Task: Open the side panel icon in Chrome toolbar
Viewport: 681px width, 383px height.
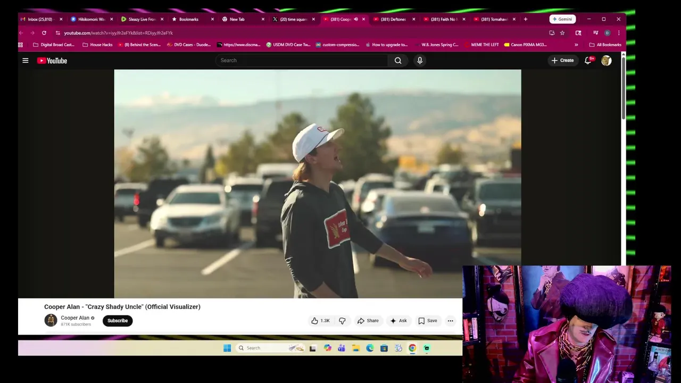Action: pyautogui.click(x=578, y=33)
